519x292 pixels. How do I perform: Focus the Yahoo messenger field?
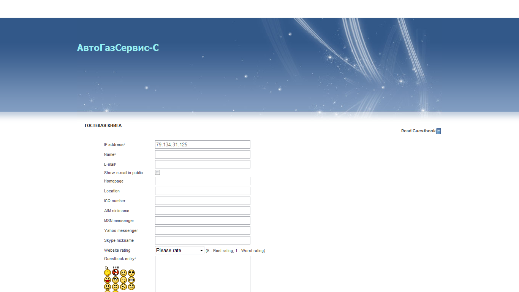click(203, 230)
